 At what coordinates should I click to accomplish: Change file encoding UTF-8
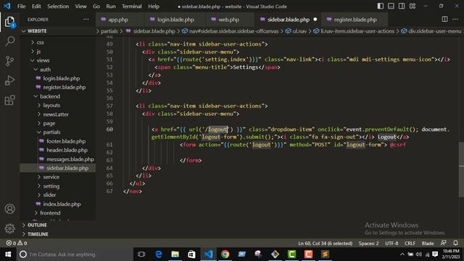391,244
